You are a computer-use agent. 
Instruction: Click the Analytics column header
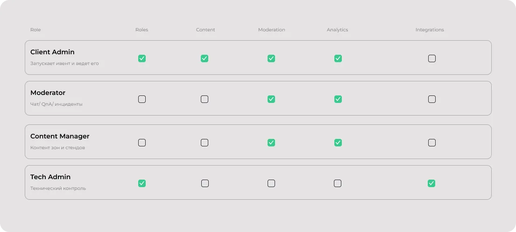point(337,29)
